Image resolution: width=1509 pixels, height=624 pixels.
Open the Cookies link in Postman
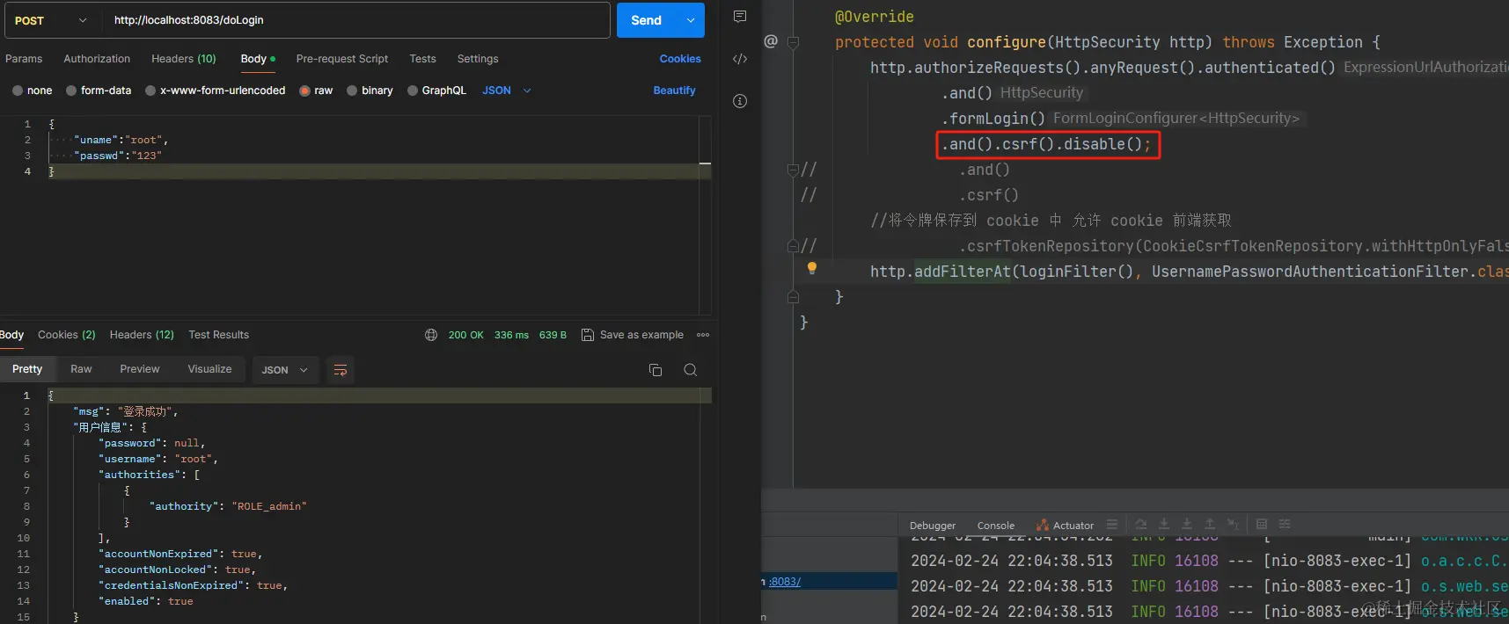(680, 59)
